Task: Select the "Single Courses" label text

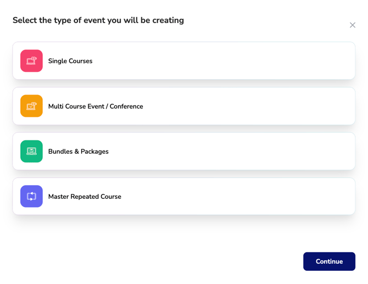Action: [x=70, y=61]
